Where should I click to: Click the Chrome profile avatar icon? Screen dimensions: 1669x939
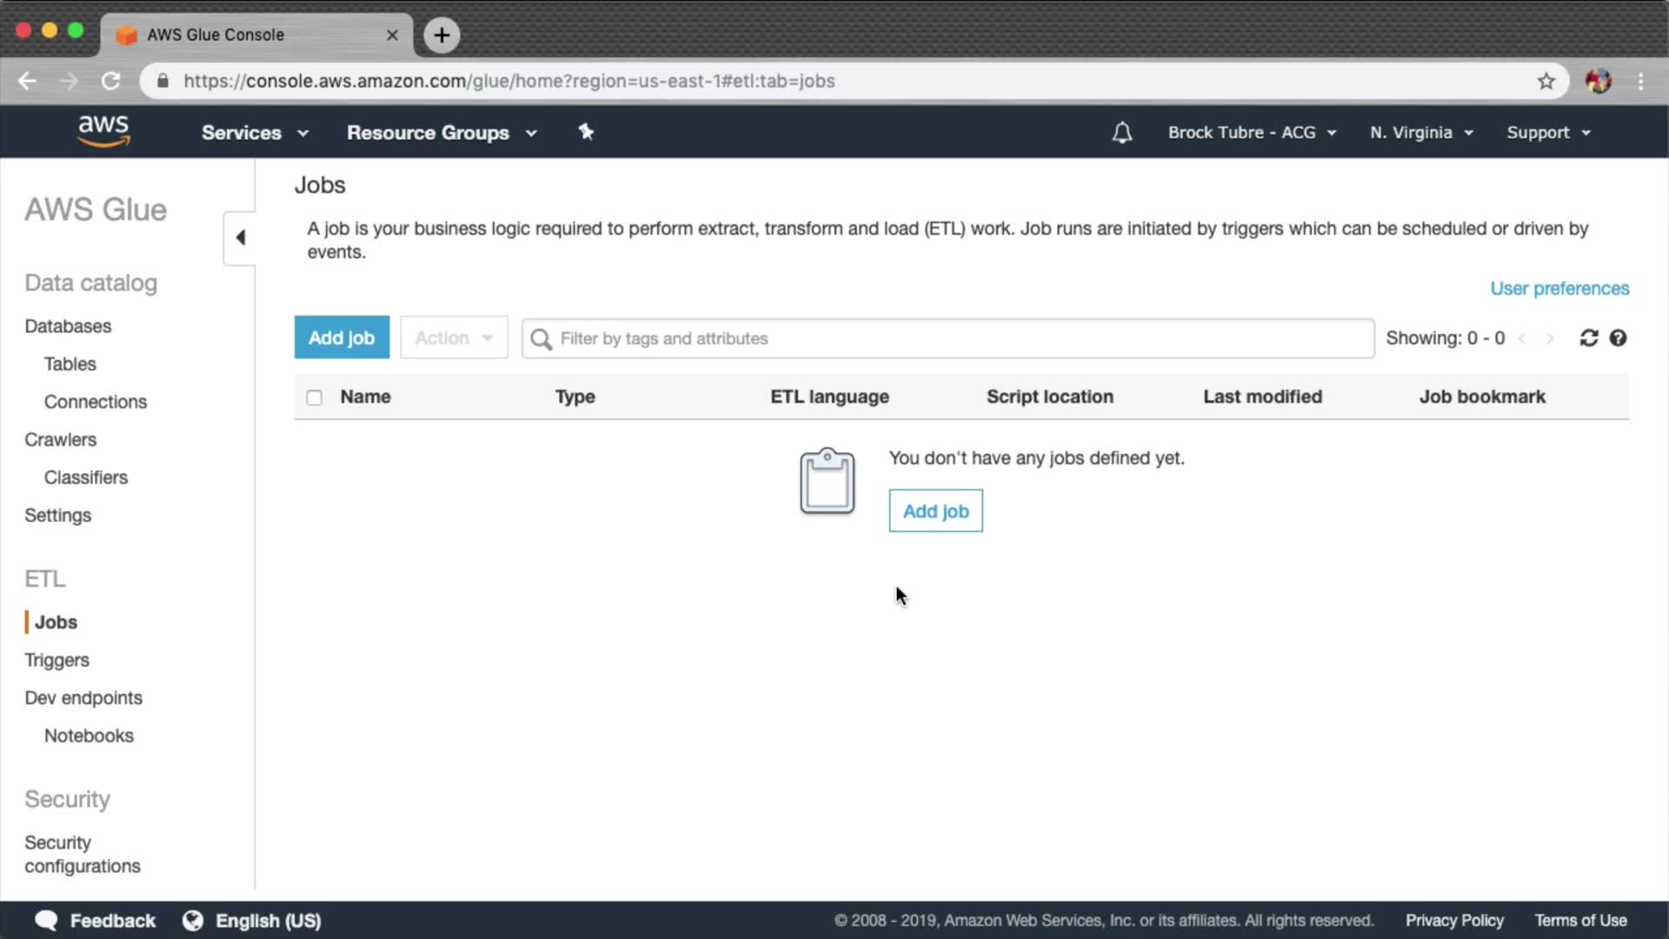click(1598, 81)
